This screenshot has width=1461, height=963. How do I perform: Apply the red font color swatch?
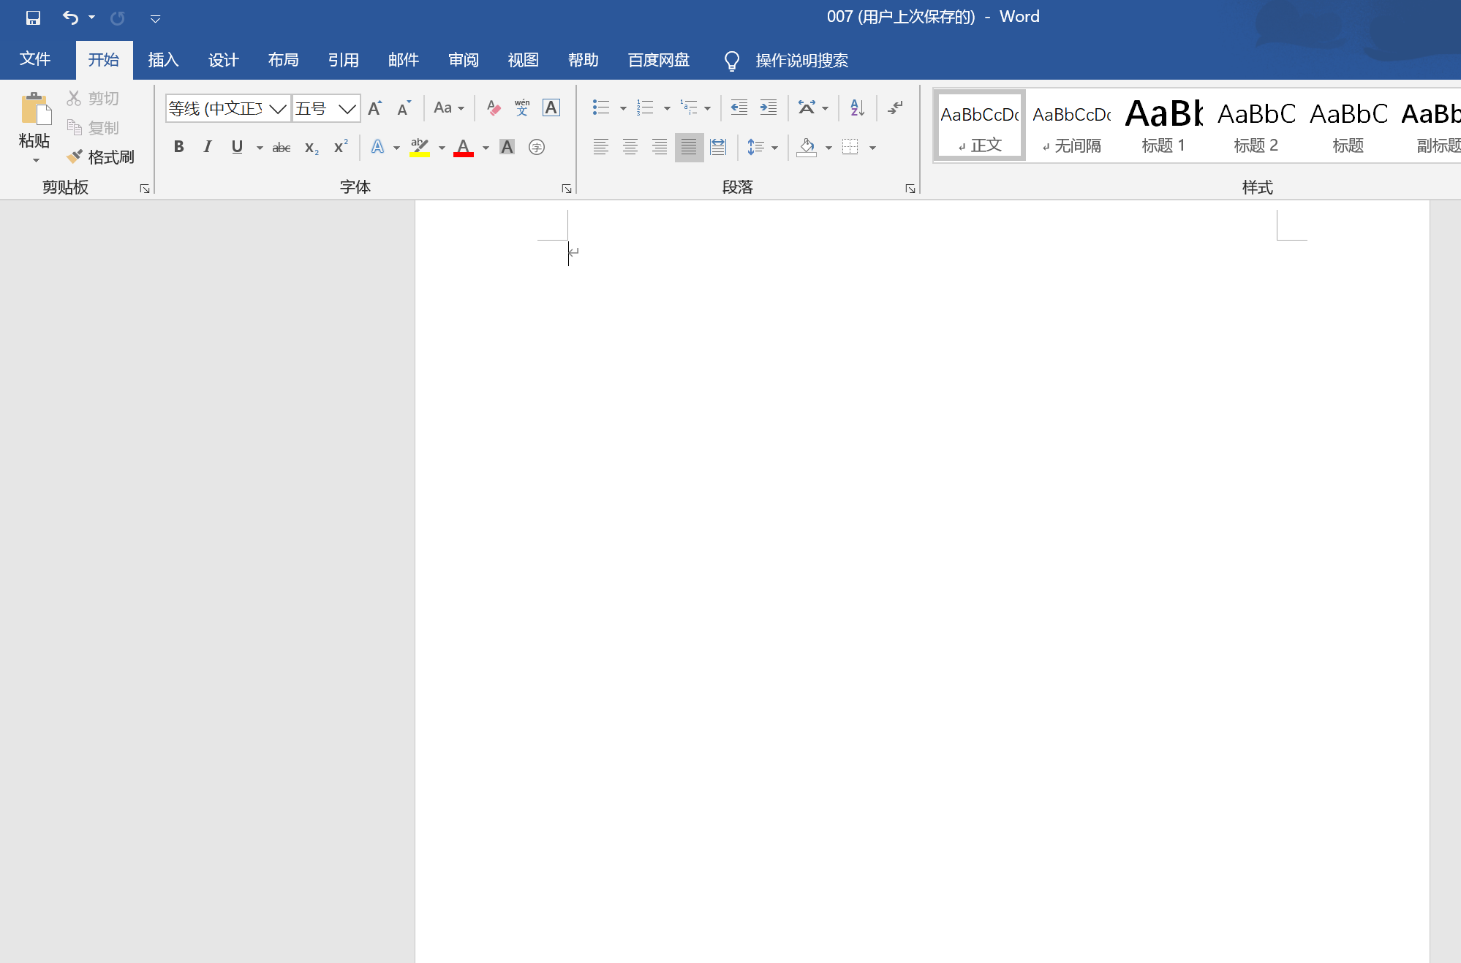464,147
